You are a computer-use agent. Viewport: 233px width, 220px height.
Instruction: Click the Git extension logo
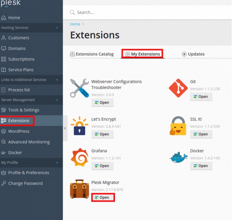(178, 88)
